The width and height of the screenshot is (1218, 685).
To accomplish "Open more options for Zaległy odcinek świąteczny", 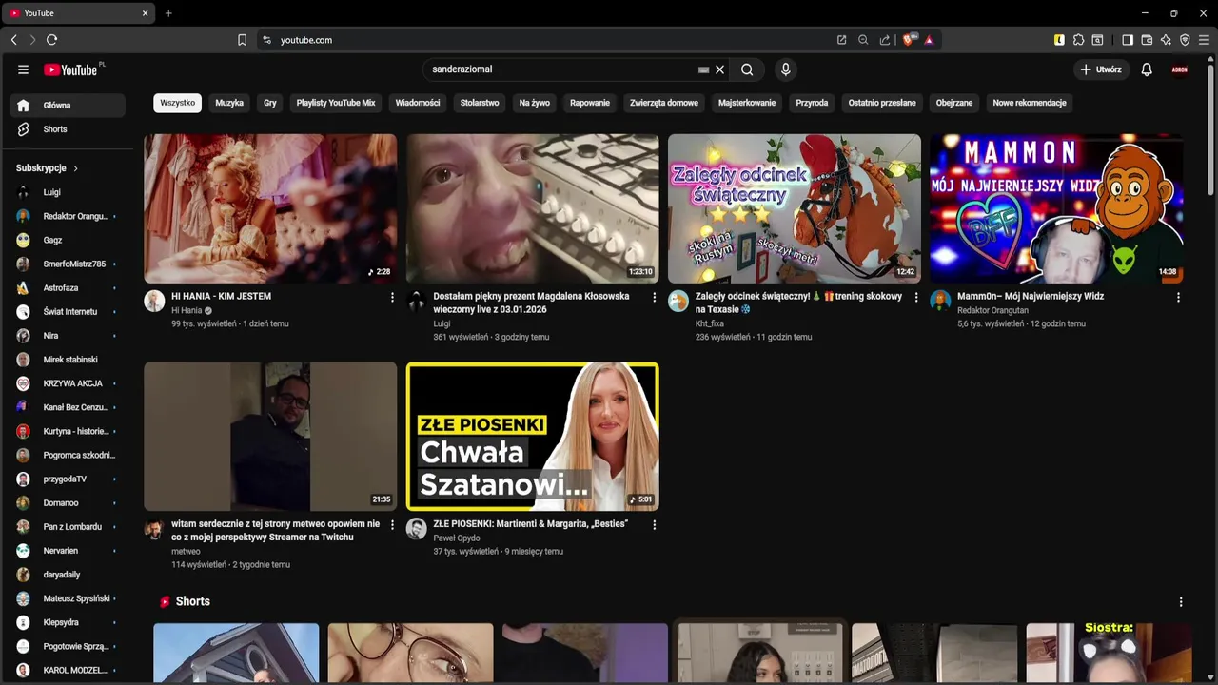I will click(916, 298).
